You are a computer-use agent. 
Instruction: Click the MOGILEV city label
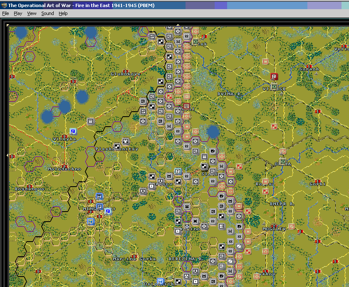[x=274, y=229]
